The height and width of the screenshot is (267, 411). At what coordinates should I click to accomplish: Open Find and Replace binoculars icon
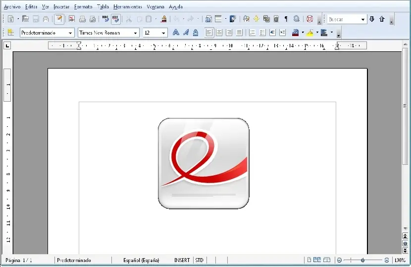point(246,19)
